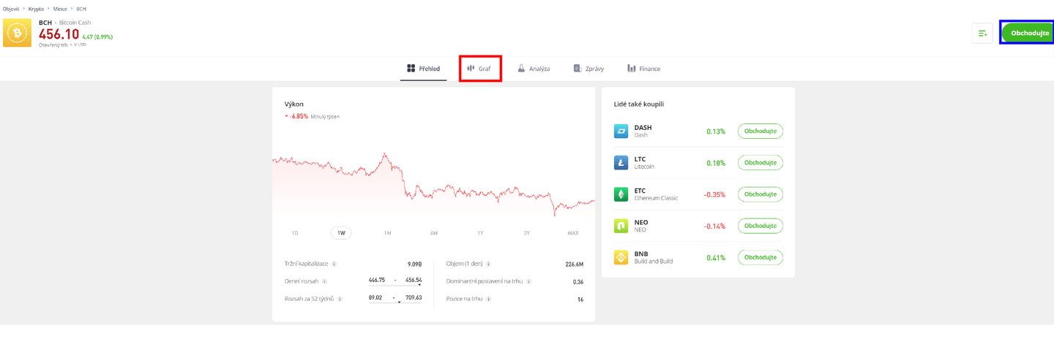Click the Ethereum Classic logo icon

[x=621, y=194]
